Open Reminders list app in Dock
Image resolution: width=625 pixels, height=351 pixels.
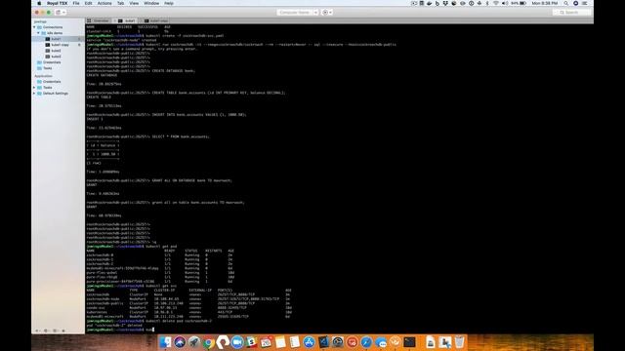coord(295,342)
